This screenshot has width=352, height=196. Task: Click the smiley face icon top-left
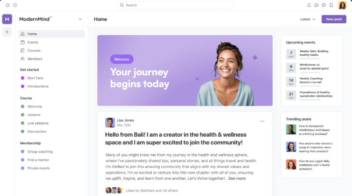click(x=7, y=5)
